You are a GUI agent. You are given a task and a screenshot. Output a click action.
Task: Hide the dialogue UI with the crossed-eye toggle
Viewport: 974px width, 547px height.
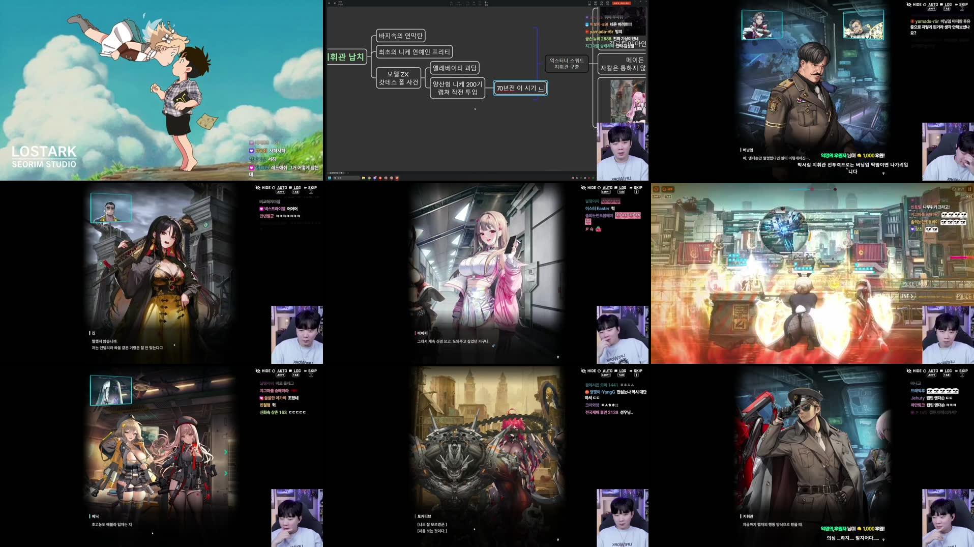click(259, 187)
